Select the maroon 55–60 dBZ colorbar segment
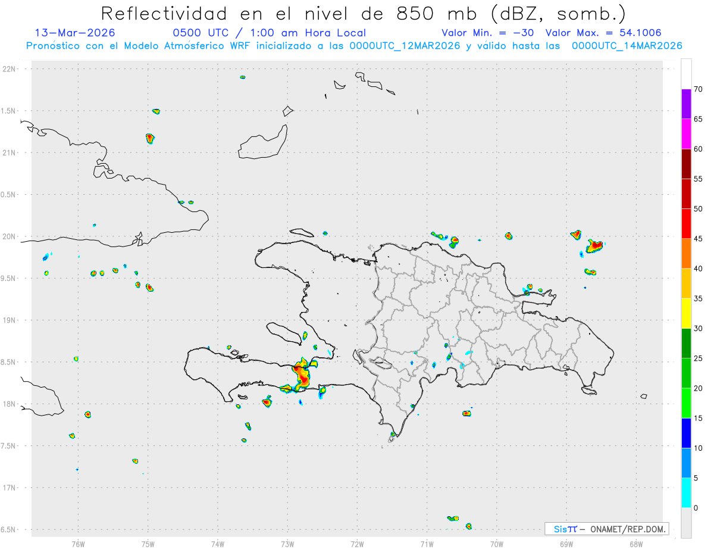This screenshot has height=552, width=714. coord(686,164)
